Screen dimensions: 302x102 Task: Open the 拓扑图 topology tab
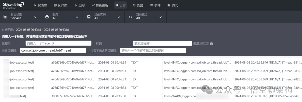(61, 5)
